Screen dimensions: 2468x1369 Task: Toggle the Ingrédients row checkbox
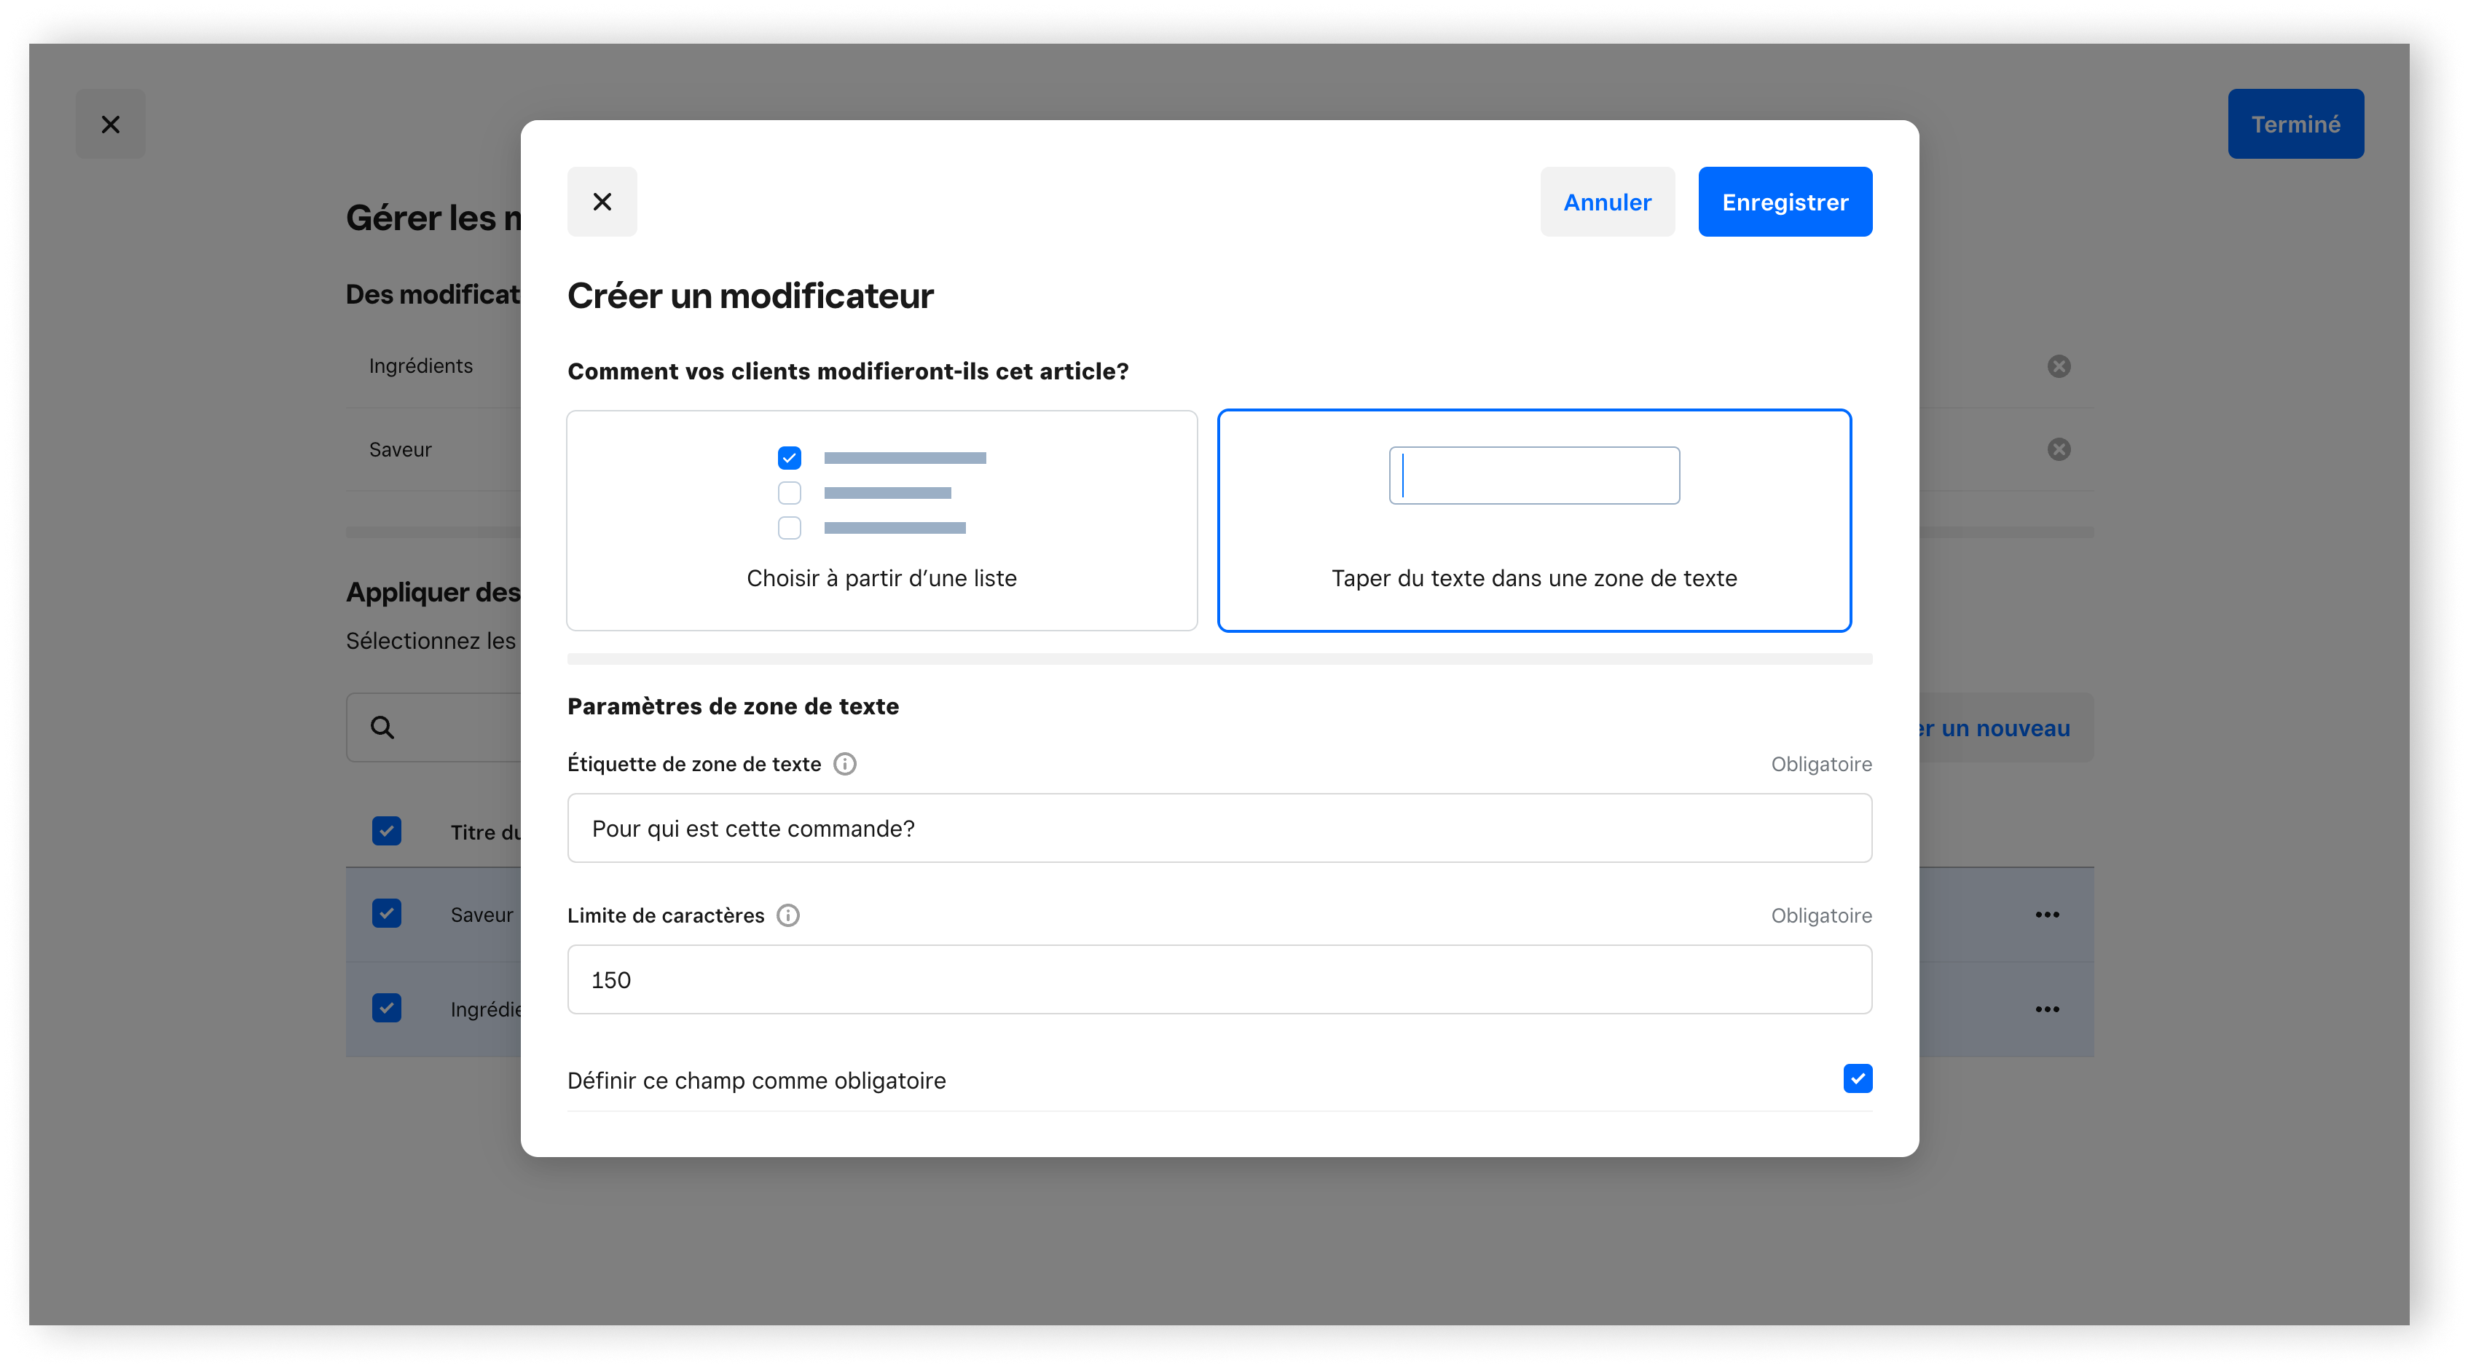coord(387,1008)
